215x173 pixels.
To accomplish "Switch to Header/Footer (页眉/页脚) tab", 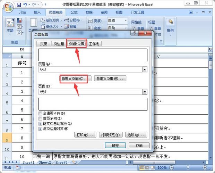I will [x=76, y=43].
